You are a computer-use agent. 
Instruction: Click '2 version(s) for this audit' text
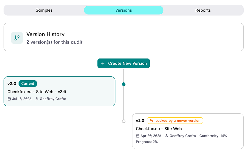(x=55, y=42)
